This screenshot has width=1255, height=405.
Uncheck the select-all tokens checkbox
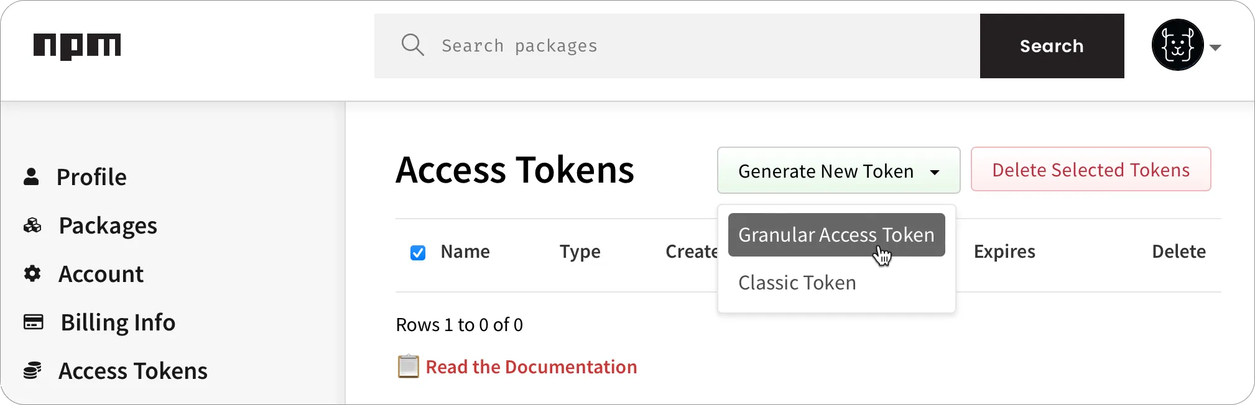click(417, 252)
